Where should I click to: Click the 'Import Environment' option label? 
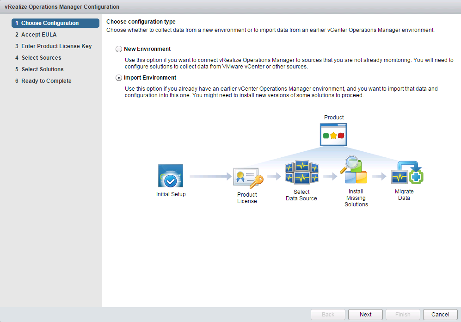[150, 78]
